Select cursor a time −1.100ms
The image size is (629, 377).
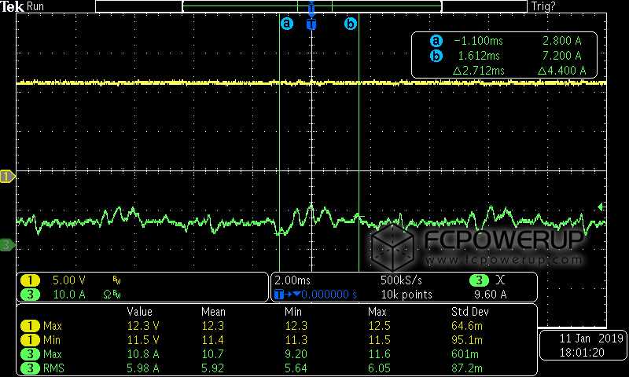point(478,41)
